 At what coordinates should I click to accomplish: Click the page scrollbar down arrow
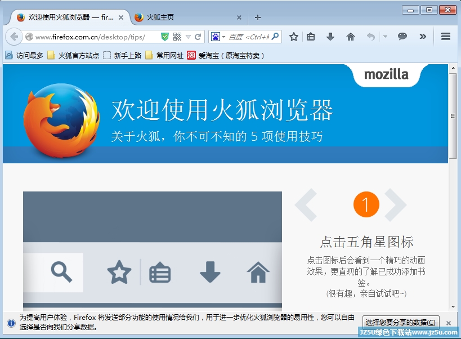tap(453, 307)
